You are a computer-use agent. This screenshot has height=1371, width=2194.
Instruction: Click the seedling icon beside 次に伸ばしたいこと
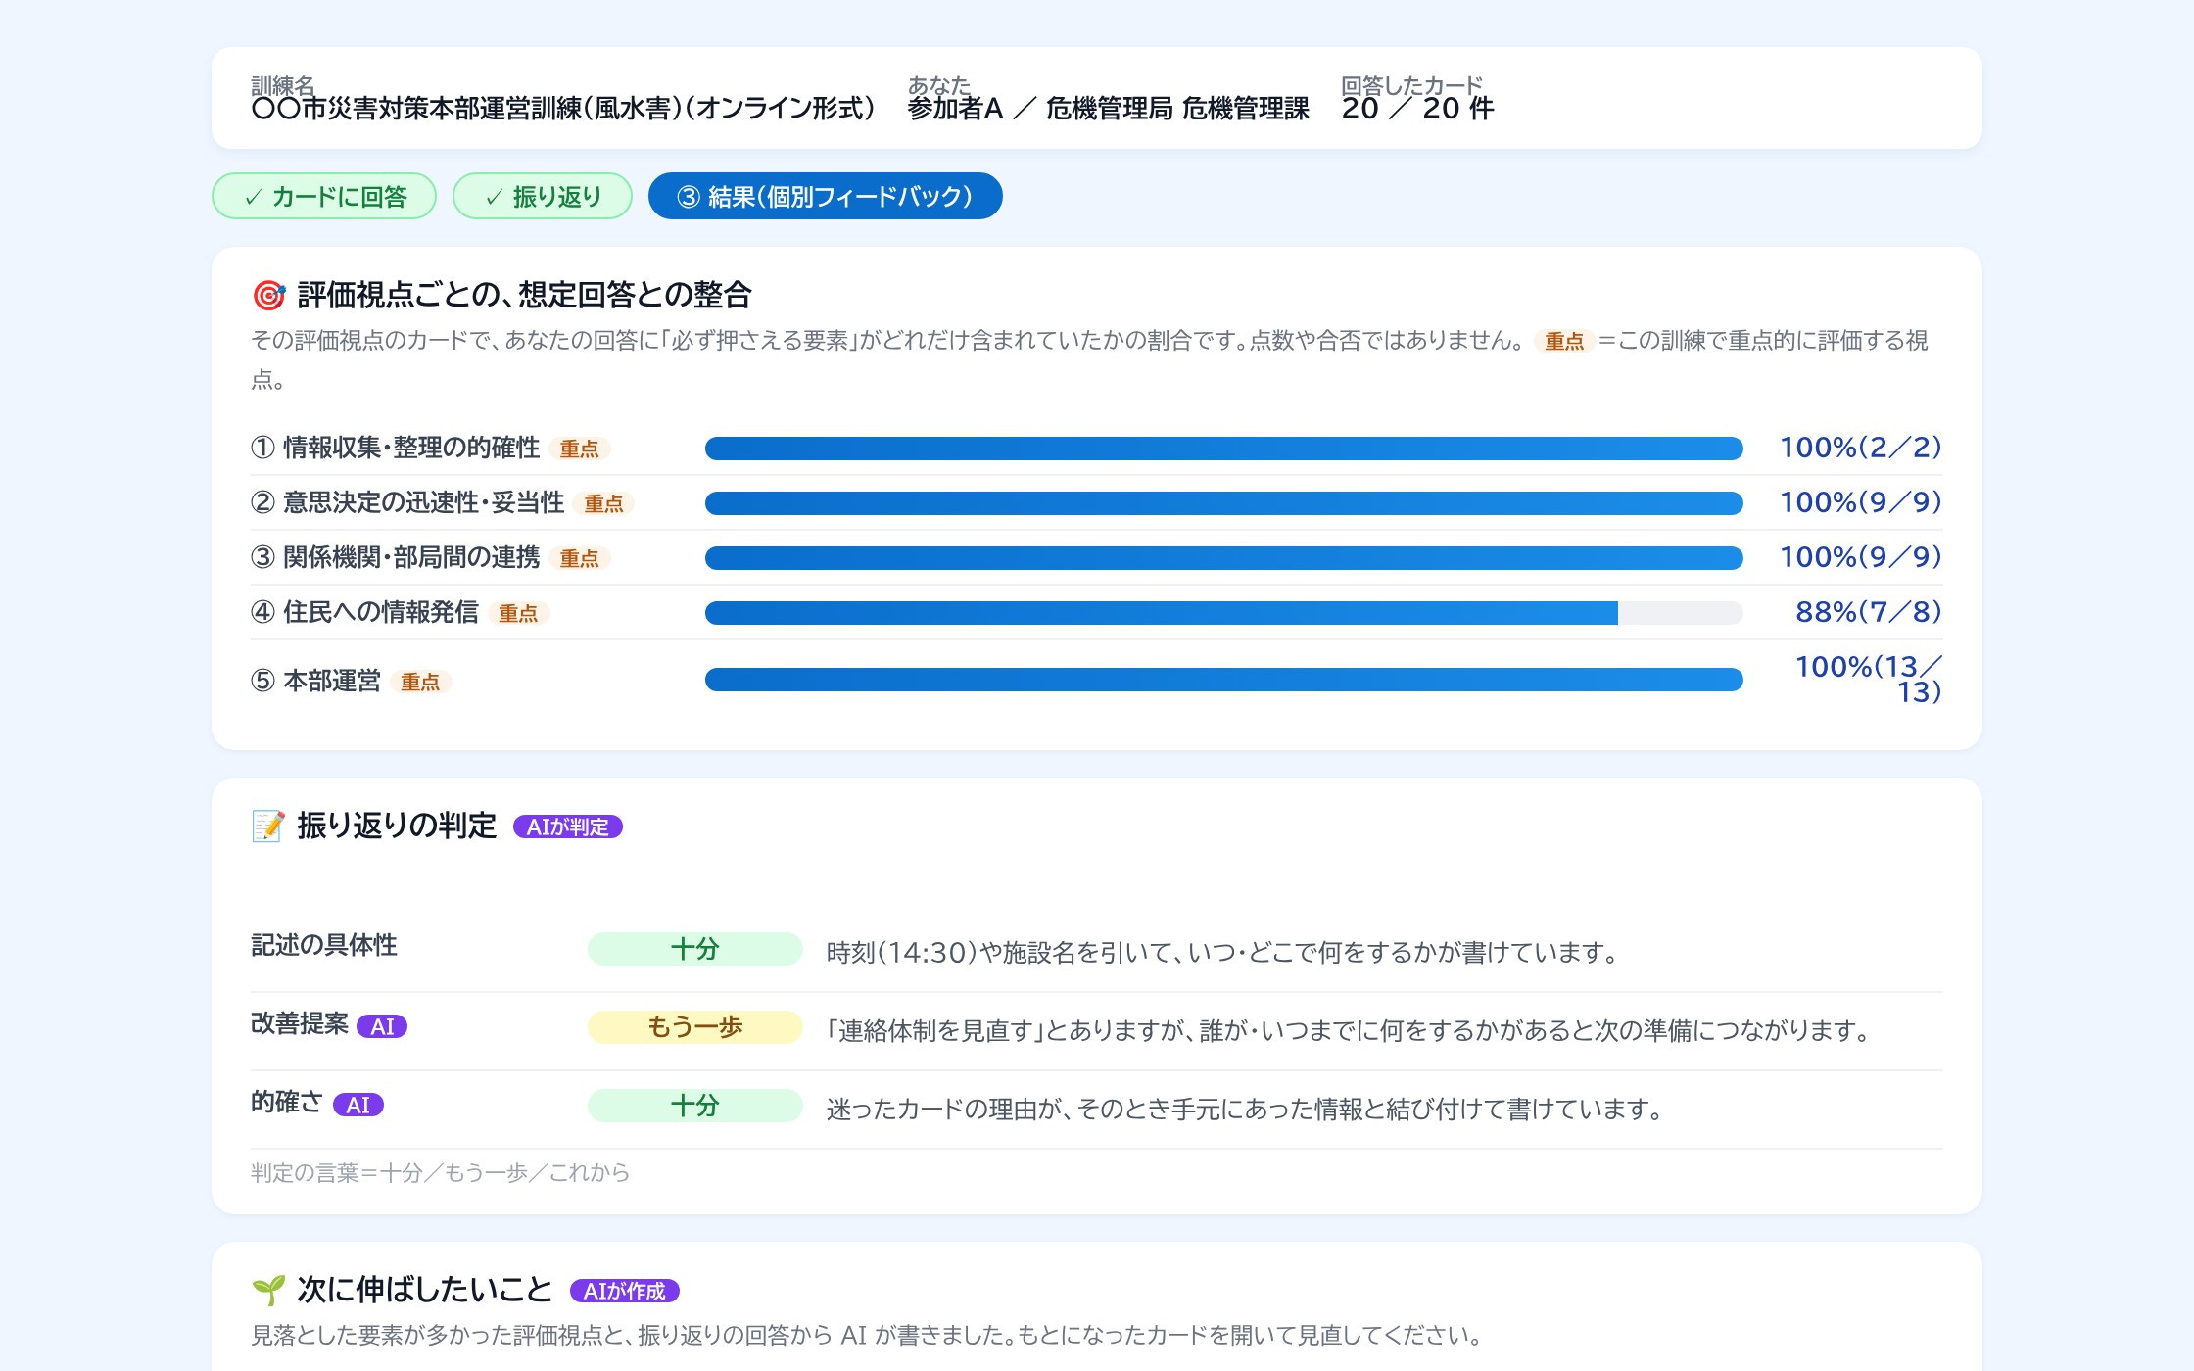coord(268,1290)
